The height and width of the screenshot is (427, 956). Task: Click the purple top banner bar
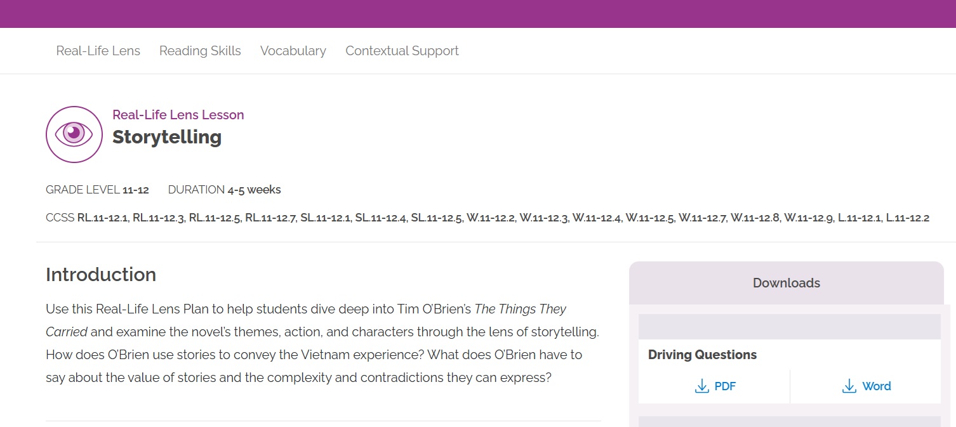point(478,13)
